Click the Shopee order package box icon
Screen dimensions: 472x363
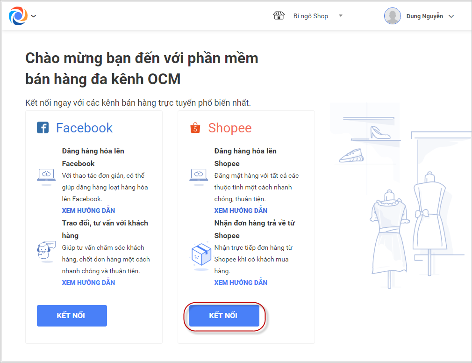point(201,254)
